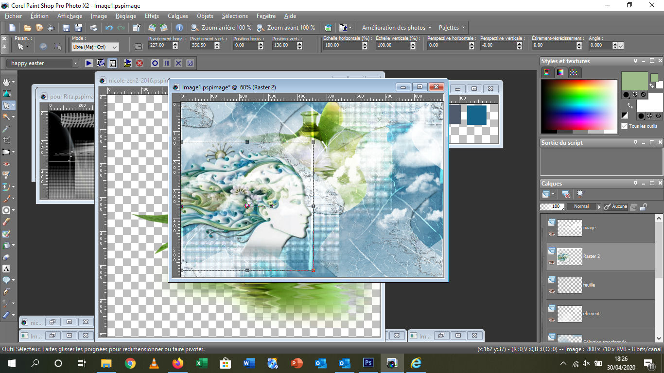The image size is (664, 373).
Task: Open the Mode Libre dropdown
Action: (x=115, y=47)
